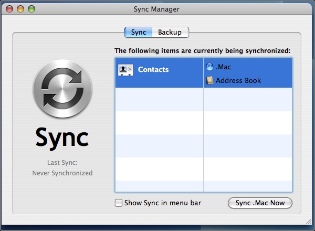Click the .Mac globe icon

tap(209, 67)
